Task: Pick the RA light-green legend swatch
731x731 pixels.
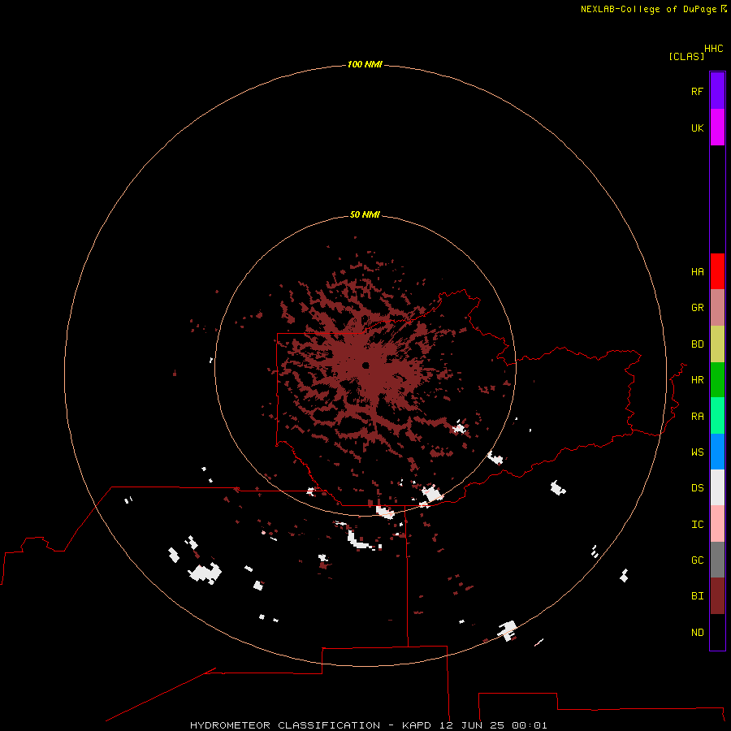Action: [717, 416]
